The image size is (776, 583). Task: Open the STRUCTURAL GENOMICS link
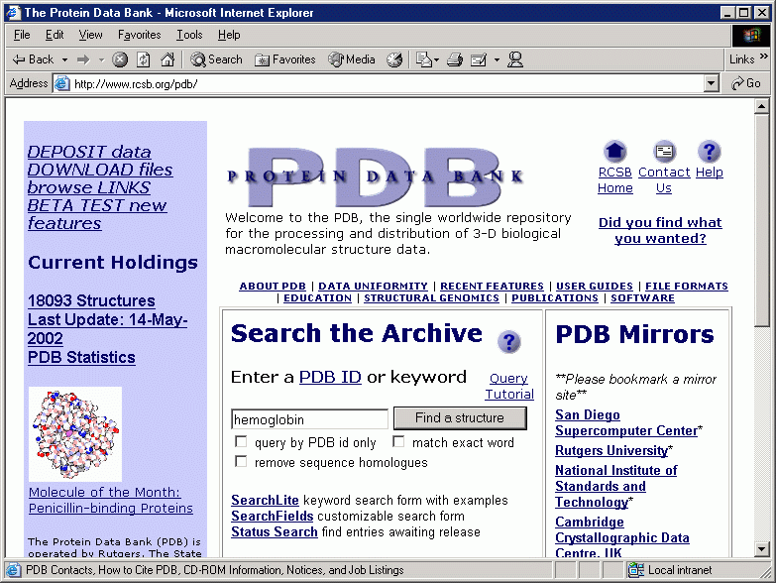tap(431, 297)
